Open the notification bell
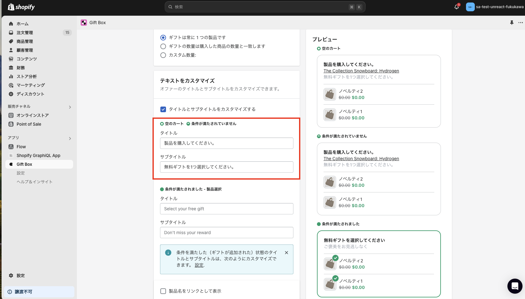This screenshot has height=299, width=525. [x=456, y=7]
